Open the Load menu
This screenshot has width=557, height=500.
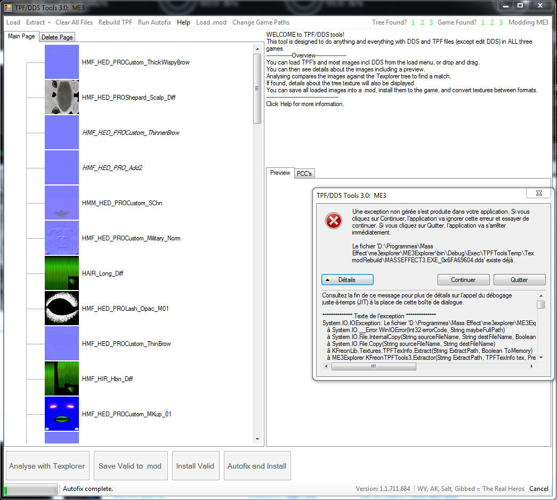pyautogui.click(x=13, y=22)
